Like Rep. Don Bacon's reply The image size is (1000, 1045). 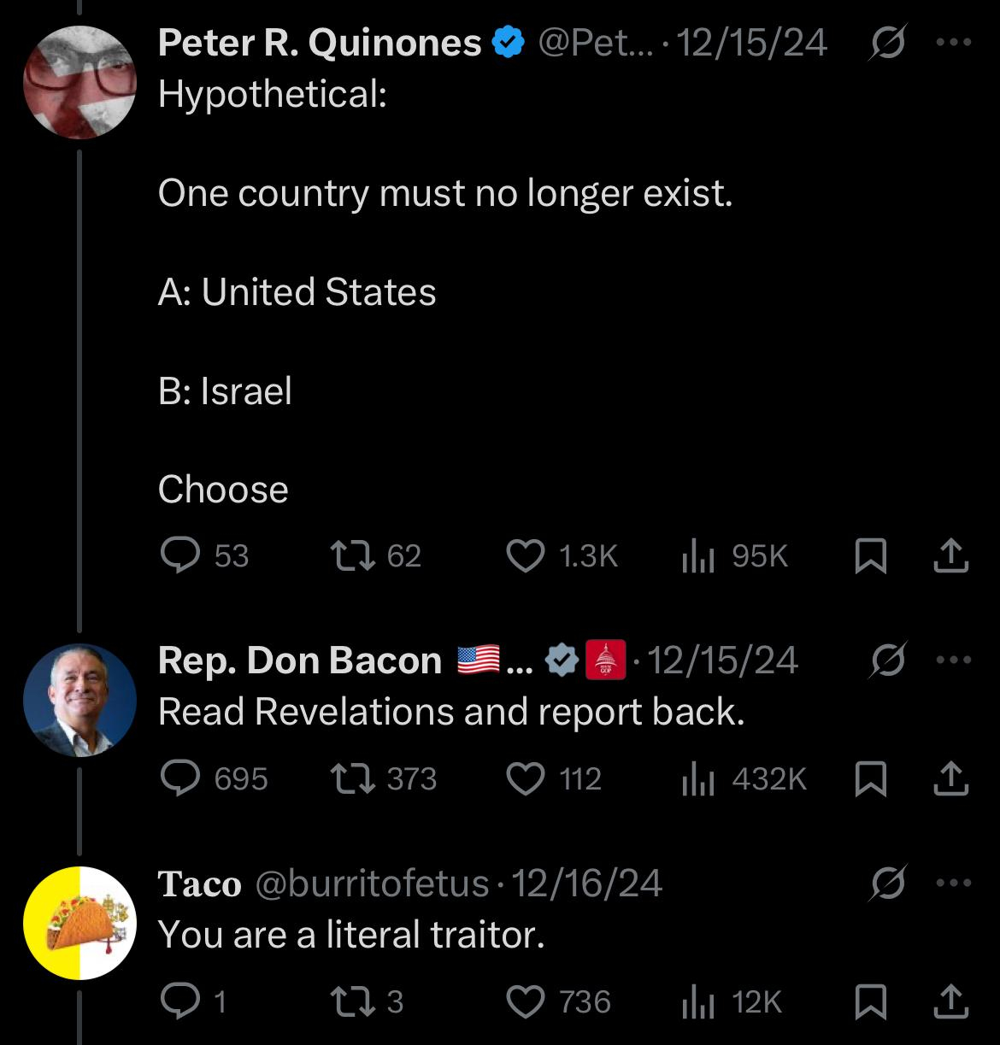[x=526, y=778]
